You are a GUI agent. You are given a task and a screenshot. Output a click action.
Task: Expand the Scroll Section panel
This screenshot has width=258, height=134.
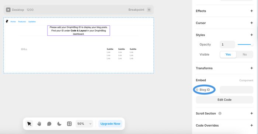(251, 113)
